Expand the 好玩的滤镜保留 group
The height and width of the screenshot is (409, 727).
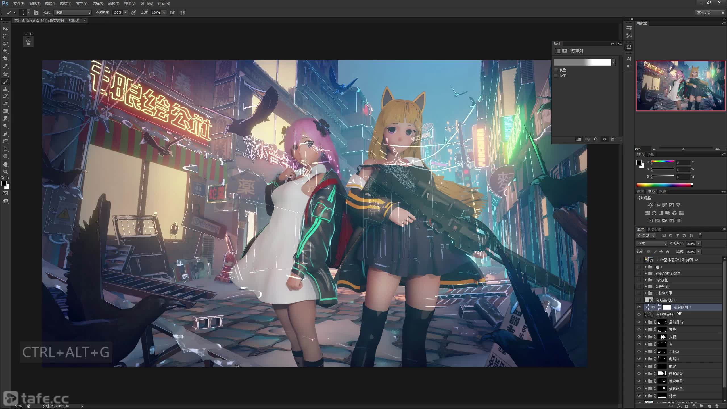tap(645, 274)
